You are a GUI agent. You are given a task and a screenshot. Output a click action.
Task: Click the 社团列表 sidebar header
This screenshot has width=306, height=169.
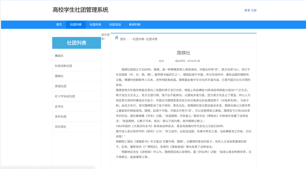tap(76, 43)
